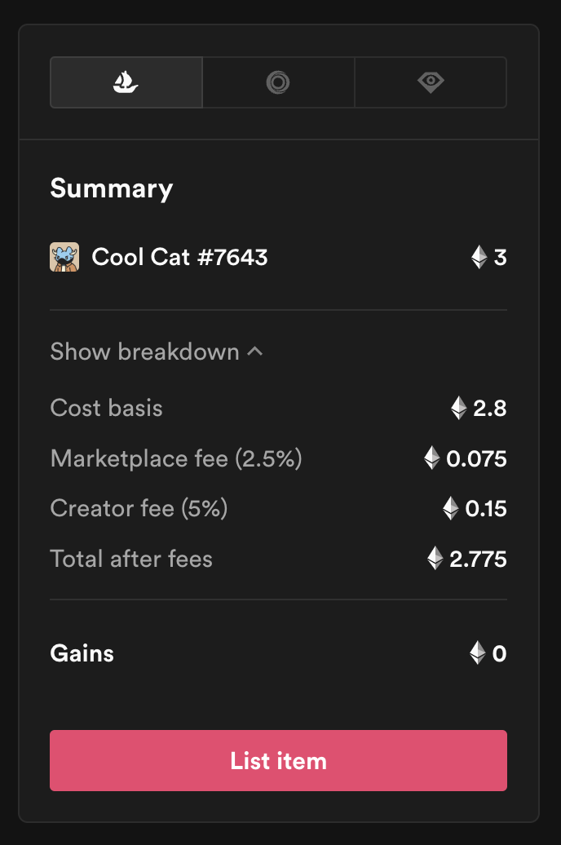Choose the concentric circle marketplace tab
561x845 pixels.
(x=278, y=82)
